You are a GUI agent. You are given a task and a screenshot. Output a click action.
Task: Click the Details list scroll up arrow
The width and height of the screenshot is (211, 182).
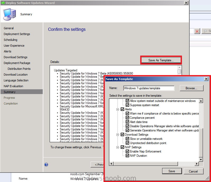point(180,67)
